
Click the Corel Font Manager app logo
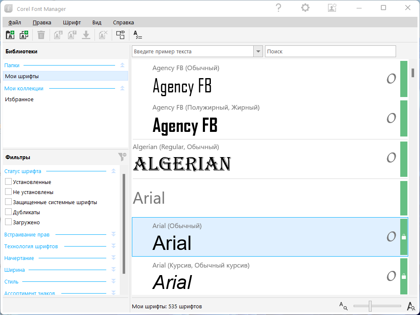click(8, 8)
